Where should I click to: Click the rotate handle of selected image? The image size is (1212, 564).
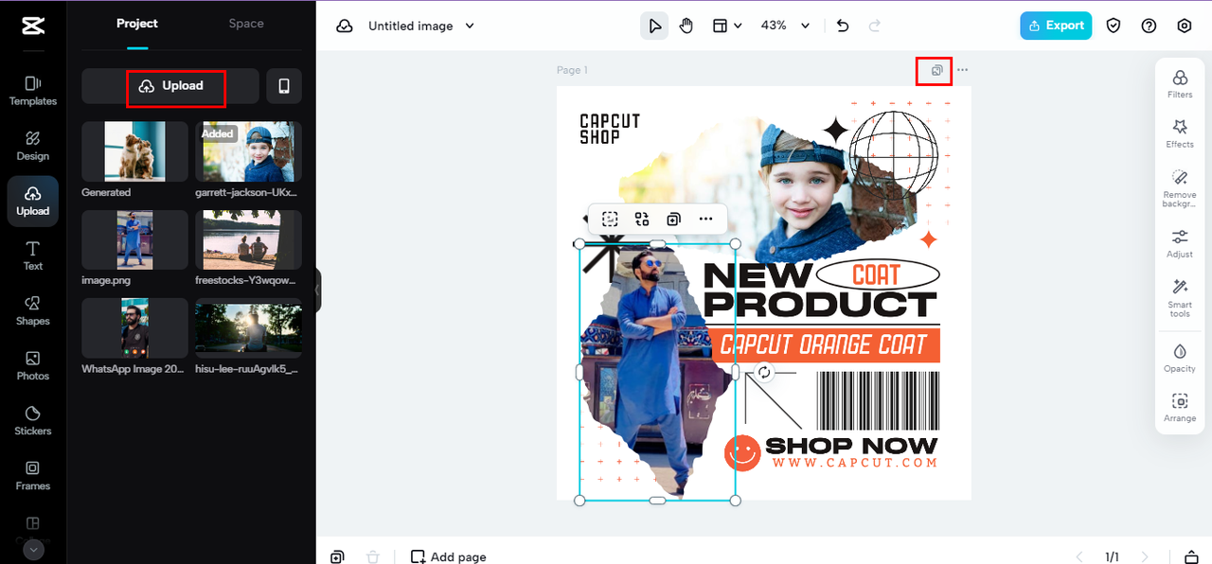(x=764, y=372)
